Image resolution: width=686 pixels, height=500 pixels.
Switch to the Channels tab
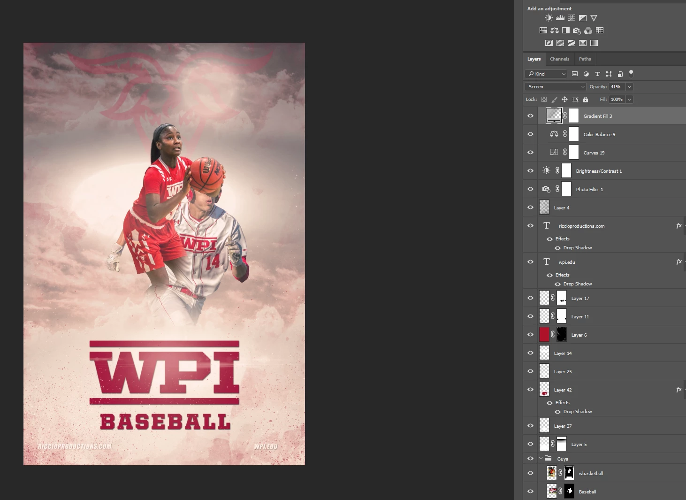[559, 59]
